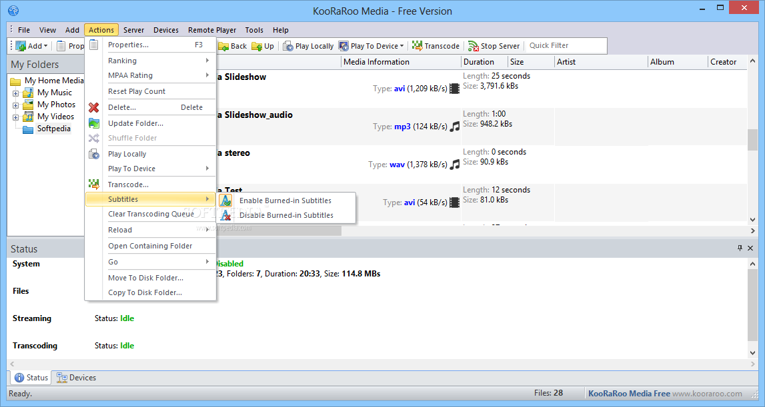Open the Server menu
The image size is (765, 407).
pyautogui.click(x=133, y=30)
